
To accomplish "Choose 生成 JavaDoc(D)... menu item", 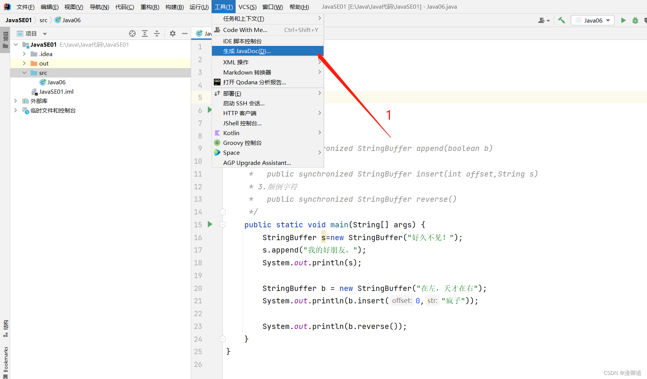I will click(x=268, y=51).
